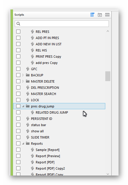This screenshot has width=128, height=185.
Task: Check the box next to MASTER SEARCH
Action: pos(18,94)
